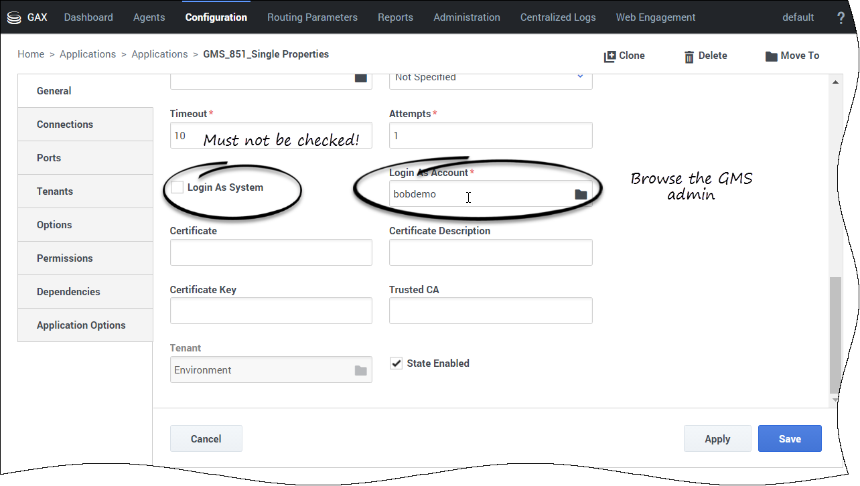Click the Move To label text
The width and height of the screenshot is (860, 486).
[x=800, y=56]
